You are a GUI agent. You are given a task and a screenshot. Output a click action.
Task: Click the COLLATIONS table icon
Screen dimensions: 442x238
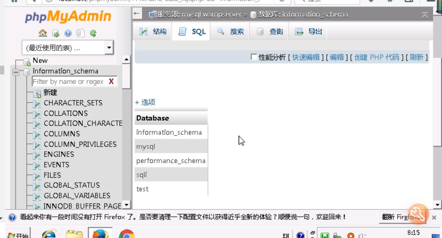point(37,114)
